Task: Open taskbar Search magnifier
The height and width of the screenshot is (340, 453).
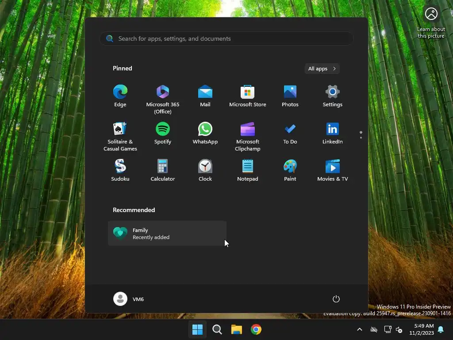Action: 217,329
